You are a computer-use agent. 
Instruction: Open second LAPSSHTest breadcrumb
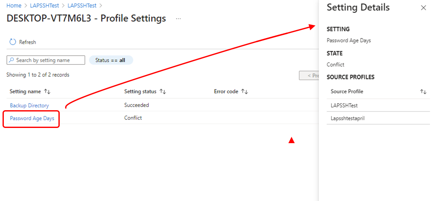point(82,5)
